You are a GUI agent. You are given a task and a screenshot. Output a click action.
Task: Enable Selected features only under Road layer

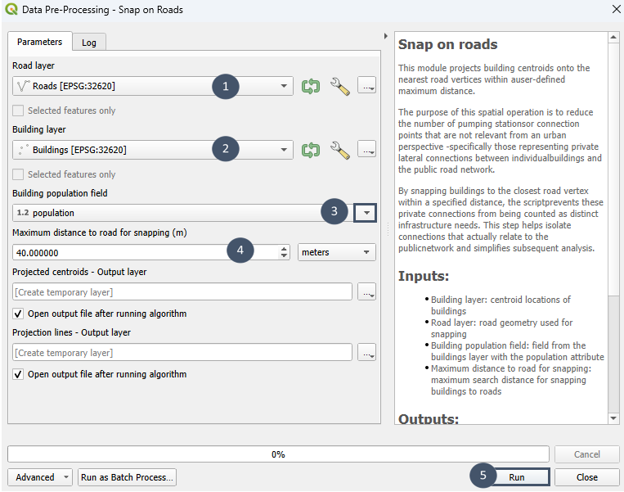point(19,111)
